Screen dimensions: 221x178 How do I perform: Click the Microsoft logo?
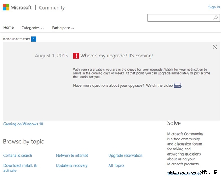(17, 8)
